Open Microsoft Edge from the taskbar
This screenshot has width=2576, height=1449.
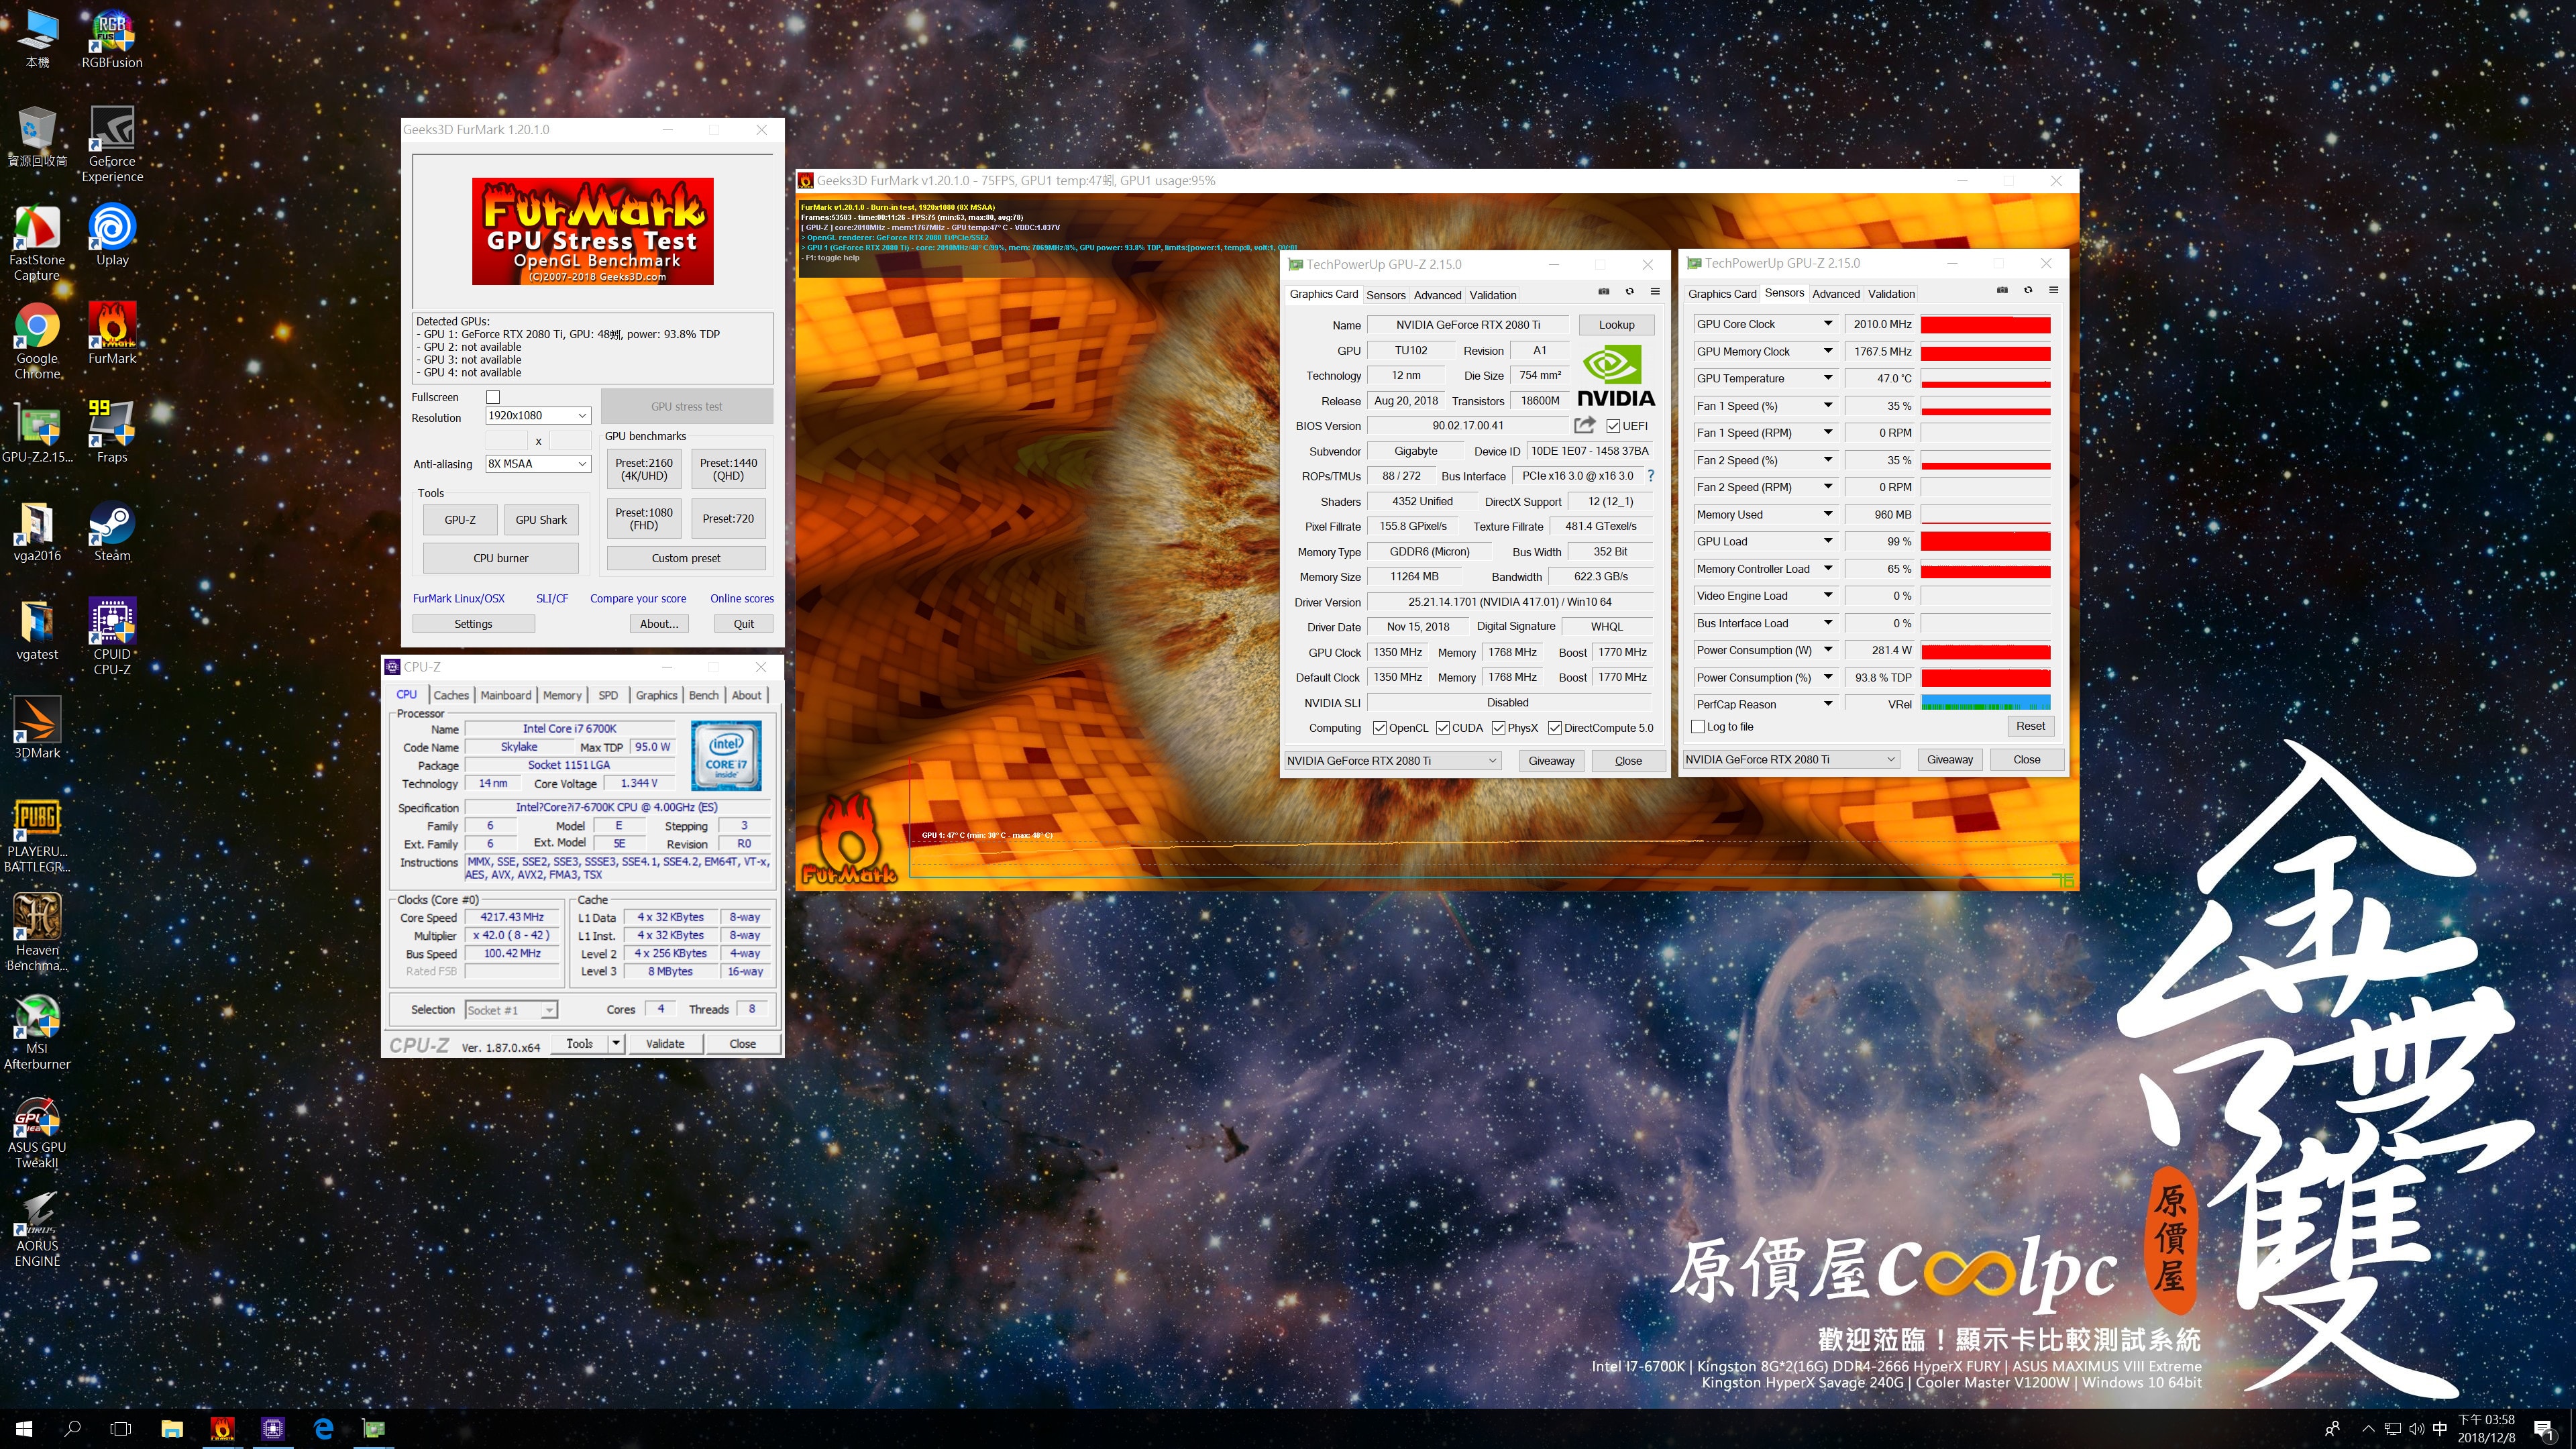coord(323,1428)
